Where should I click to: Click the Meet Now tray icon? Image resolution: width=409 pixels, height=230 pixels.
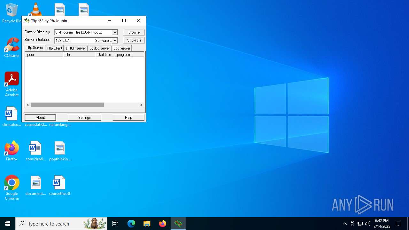(352, 224)
